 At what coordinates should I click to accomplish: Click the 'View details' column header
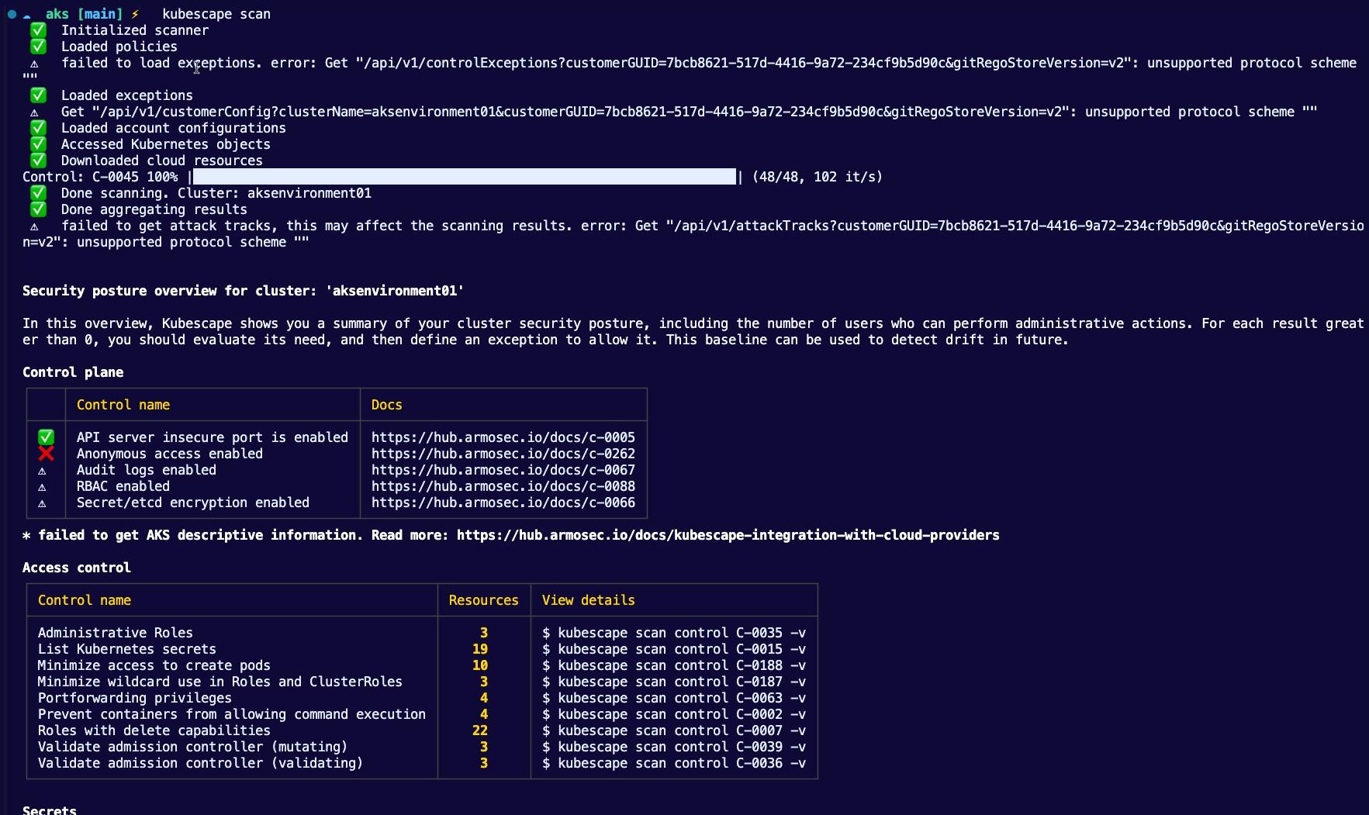click(x=589, y=600)
